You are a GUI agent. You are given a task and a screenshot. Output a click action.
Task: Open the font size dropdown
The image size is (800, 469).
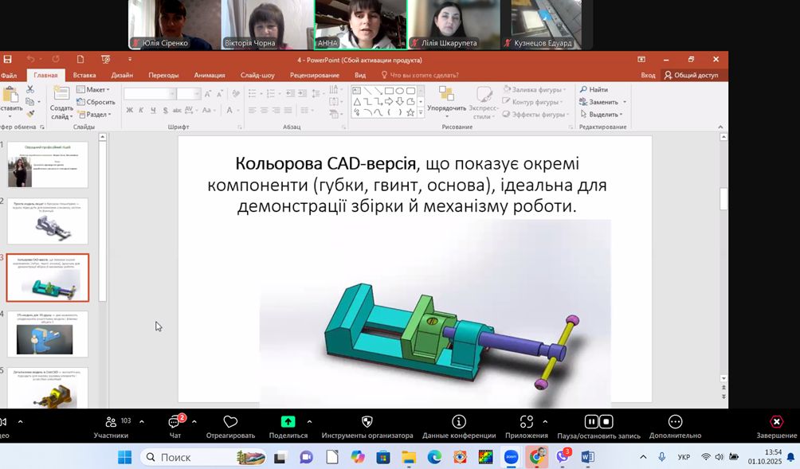[197, 93]
